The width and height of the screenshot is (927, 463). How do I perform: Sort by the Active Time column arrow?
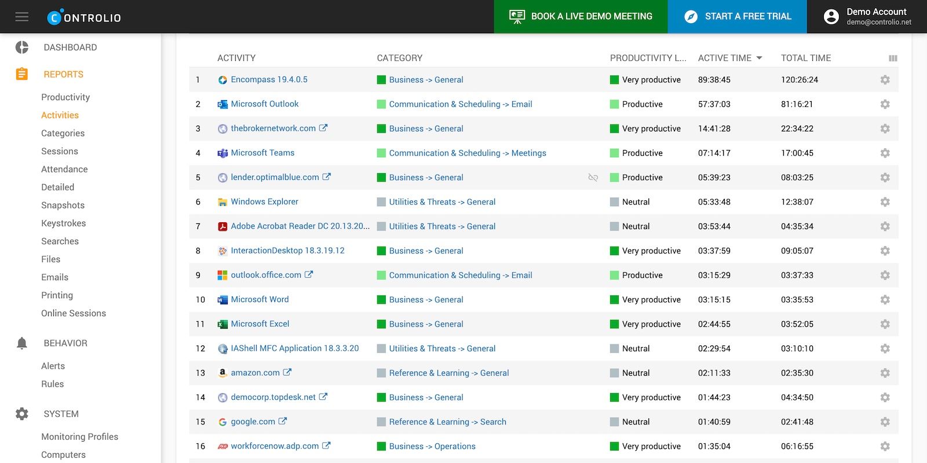[x=759, y=58]
